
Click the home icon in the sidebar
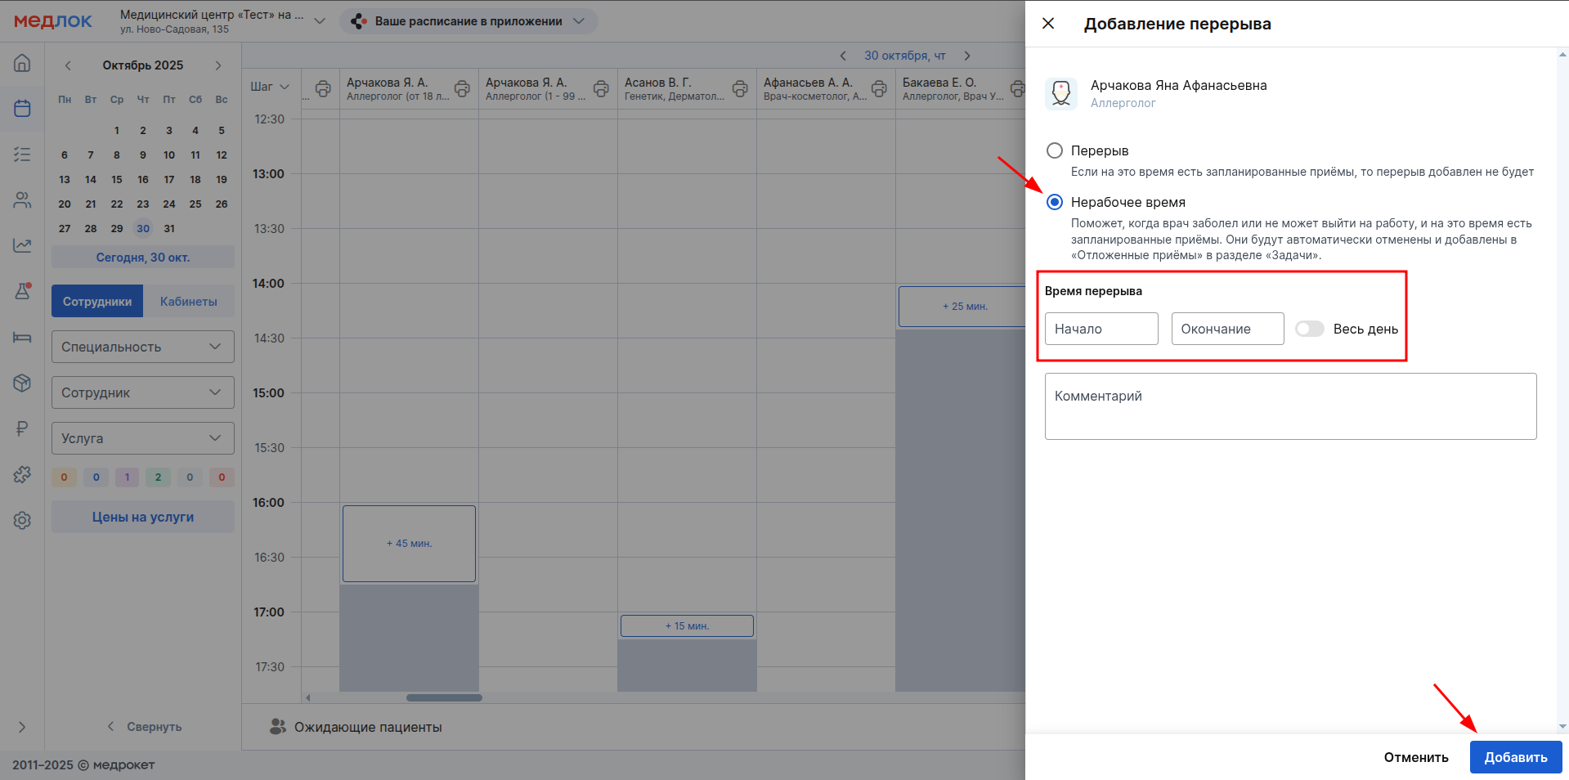22,63
